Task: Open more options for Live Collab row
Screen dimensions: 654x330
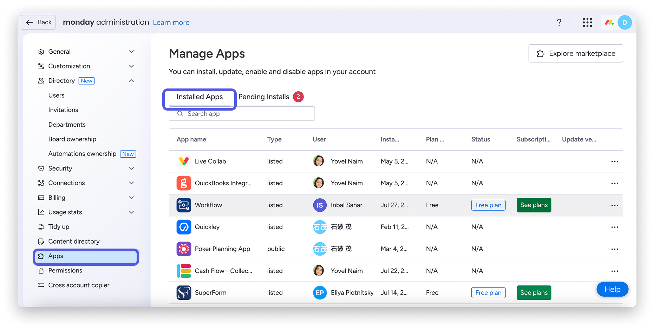Action: pos(615,161)
